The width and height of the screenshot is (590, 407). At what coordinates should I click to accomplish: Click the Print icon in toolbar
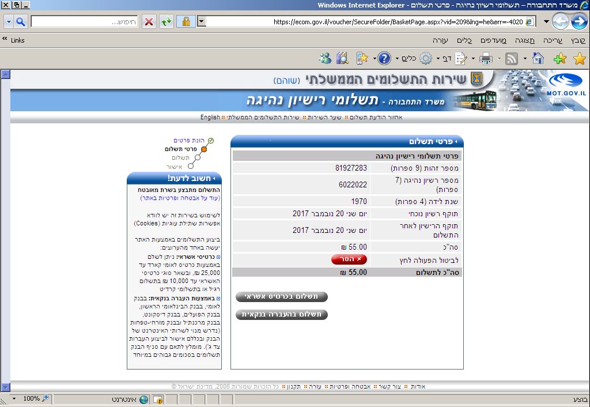coord(486,58)
